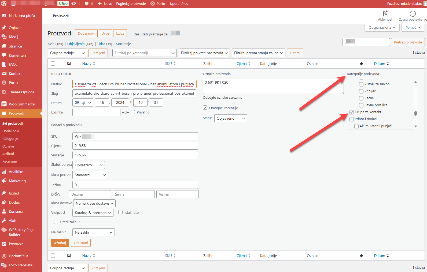
Task: Click the comments bubble icon in admin bar
Action: coord(87,4)
